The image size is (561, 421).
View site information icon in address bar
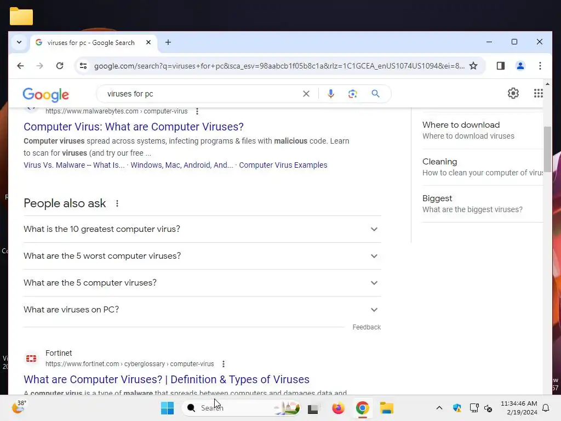click(83, 66)
